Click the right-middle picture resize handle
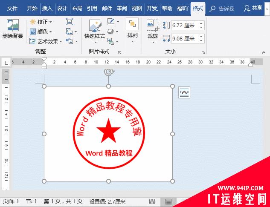 (172, 134)
